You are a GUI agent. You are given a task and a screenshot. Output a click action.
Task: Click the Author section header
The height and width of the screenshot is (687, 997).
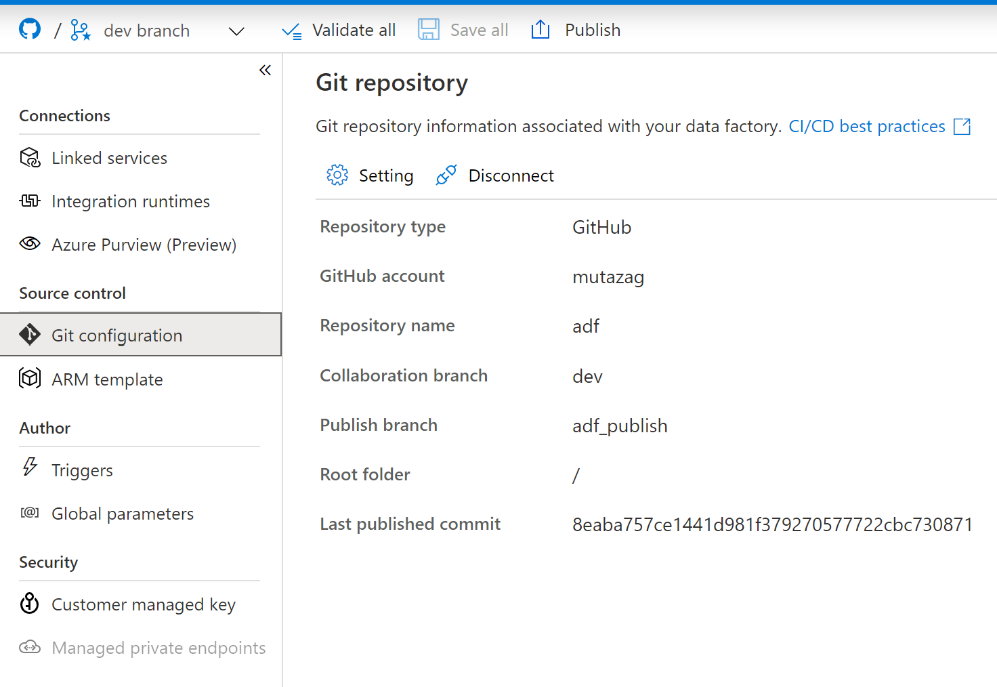45,428
